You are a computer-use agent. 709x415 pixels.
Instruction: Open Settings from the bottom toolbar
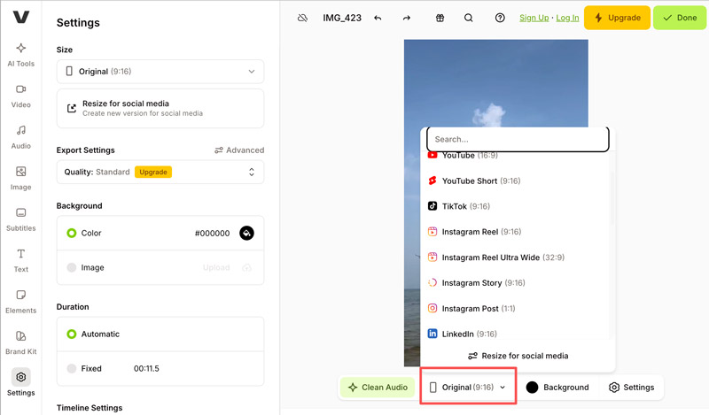coord(632,388)
